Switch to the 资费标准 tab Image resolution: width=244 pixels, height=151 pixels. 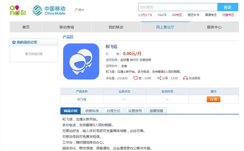coord(92,111)
